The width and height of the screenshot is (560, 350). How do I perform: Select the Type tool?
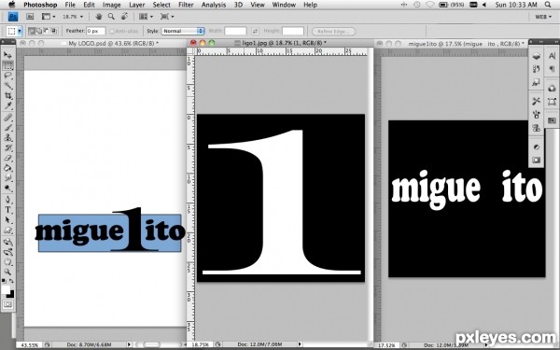(x=7, y=210)
